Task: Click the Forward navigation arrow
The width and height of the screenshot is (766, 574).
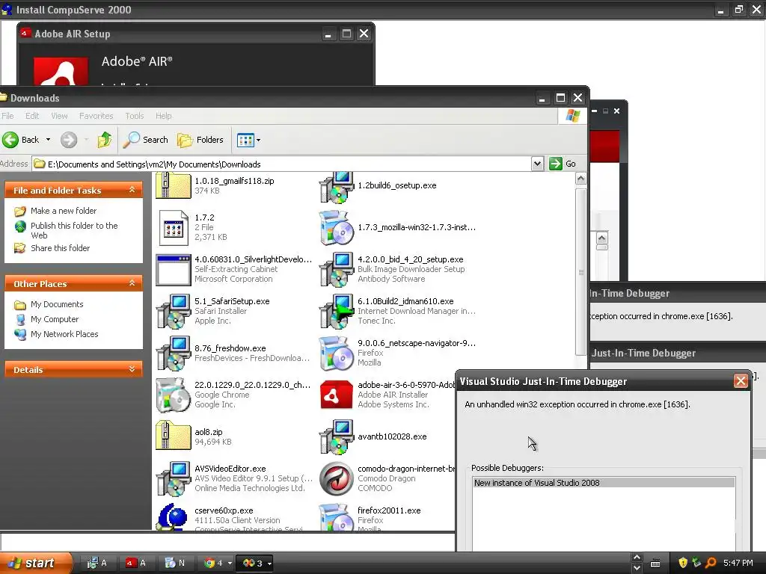Action: 69,140
